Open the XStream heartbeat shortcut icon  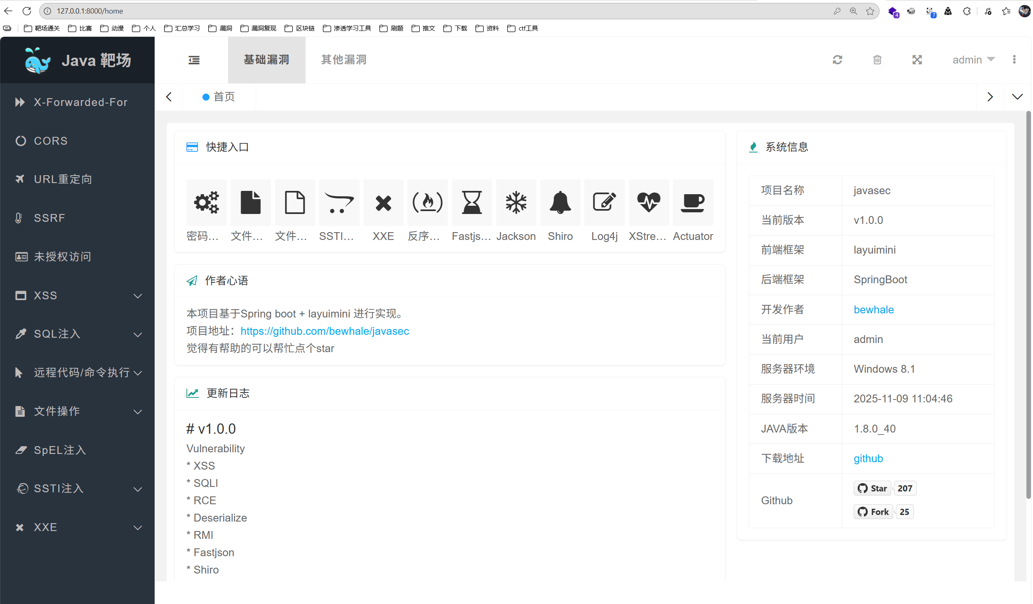click(648, 202)
